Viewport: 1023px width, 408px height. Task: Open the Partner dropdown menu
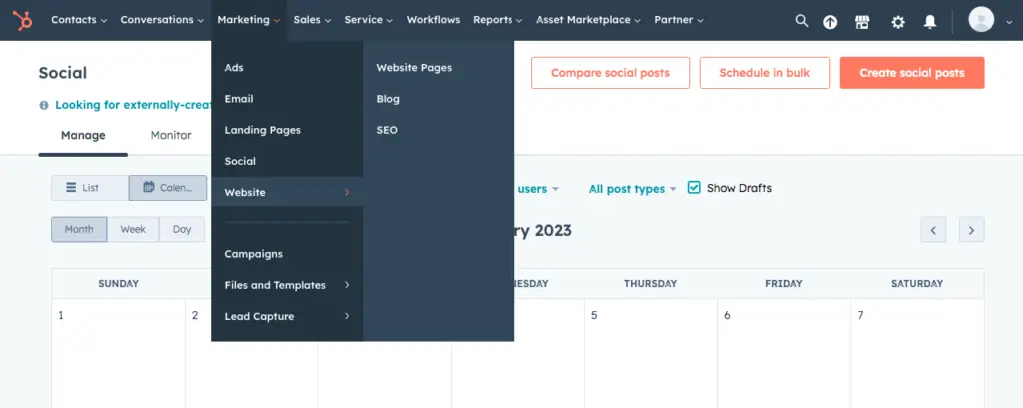[x=679, y=20]
